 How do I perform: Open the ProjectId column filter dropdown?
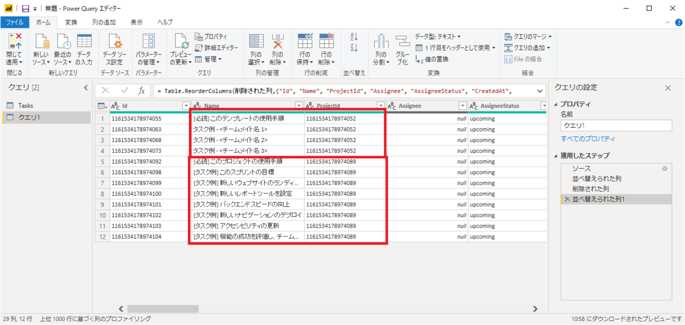coord(381,106)
